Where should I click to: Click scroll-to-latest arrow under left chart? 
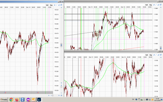coord(49,95)
